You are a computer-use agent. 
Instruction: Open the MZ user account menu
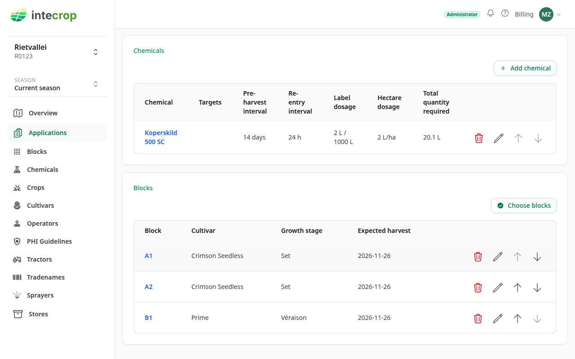pyautogui.click(x=550, y=14)
